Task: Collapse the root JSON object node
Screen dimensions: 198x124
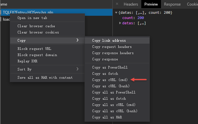Action: 116,12
